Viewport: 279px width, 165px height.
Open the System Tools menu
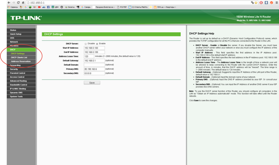21,97
